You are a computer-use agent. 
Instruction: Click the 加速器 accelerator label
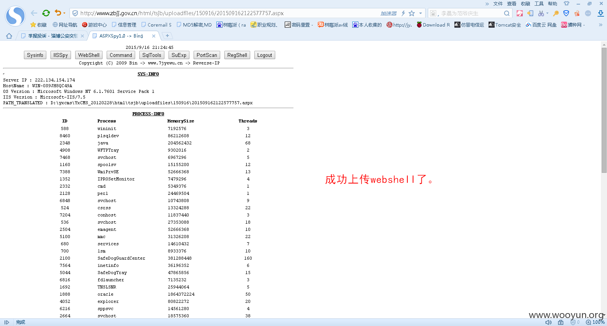(388, 13)
